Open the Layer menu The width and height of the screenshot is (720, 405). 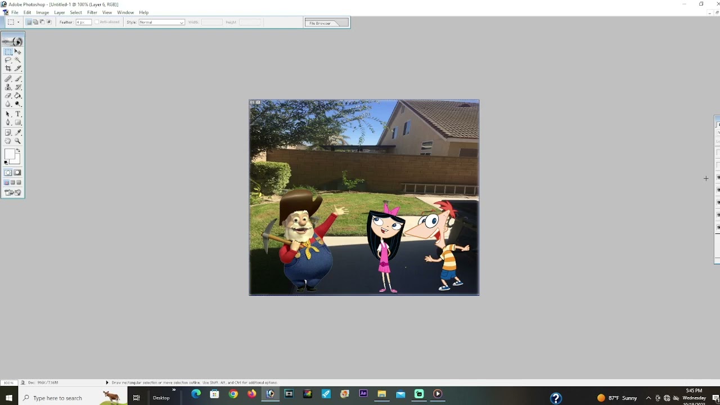coord(59,12)
